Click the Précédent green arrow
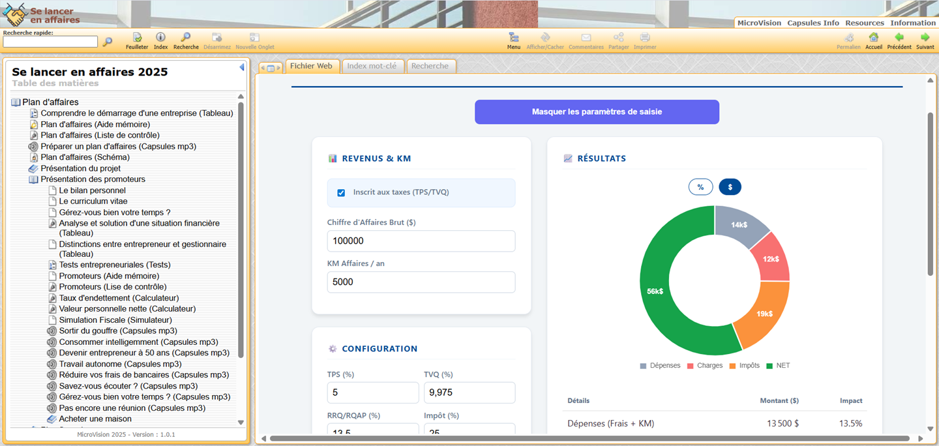Screen dimensions: 939x446 pos(899,38)
